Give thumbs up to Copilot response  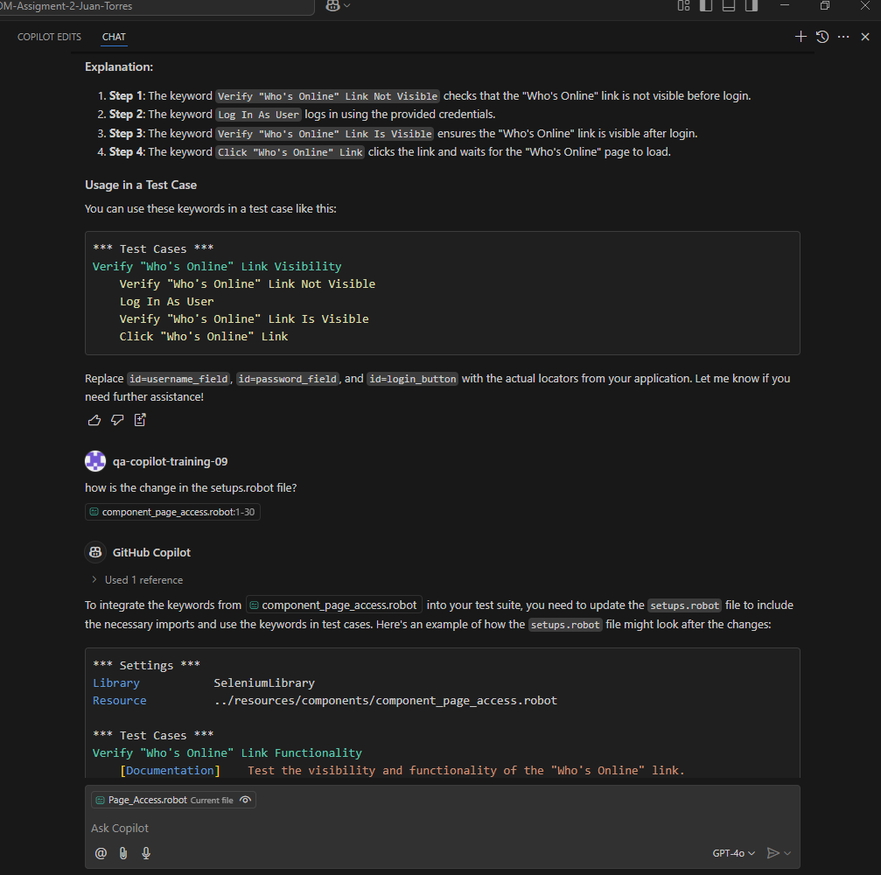click(94, 420)
